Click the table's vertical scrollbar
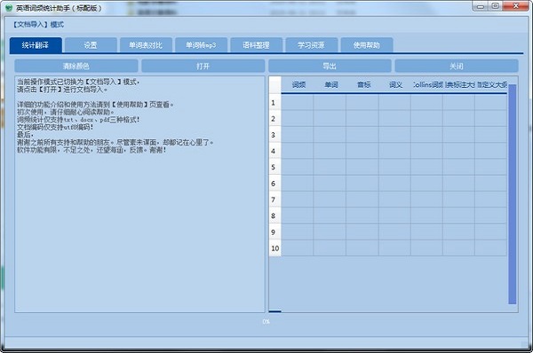533x353 pixels. pos(513,194)
